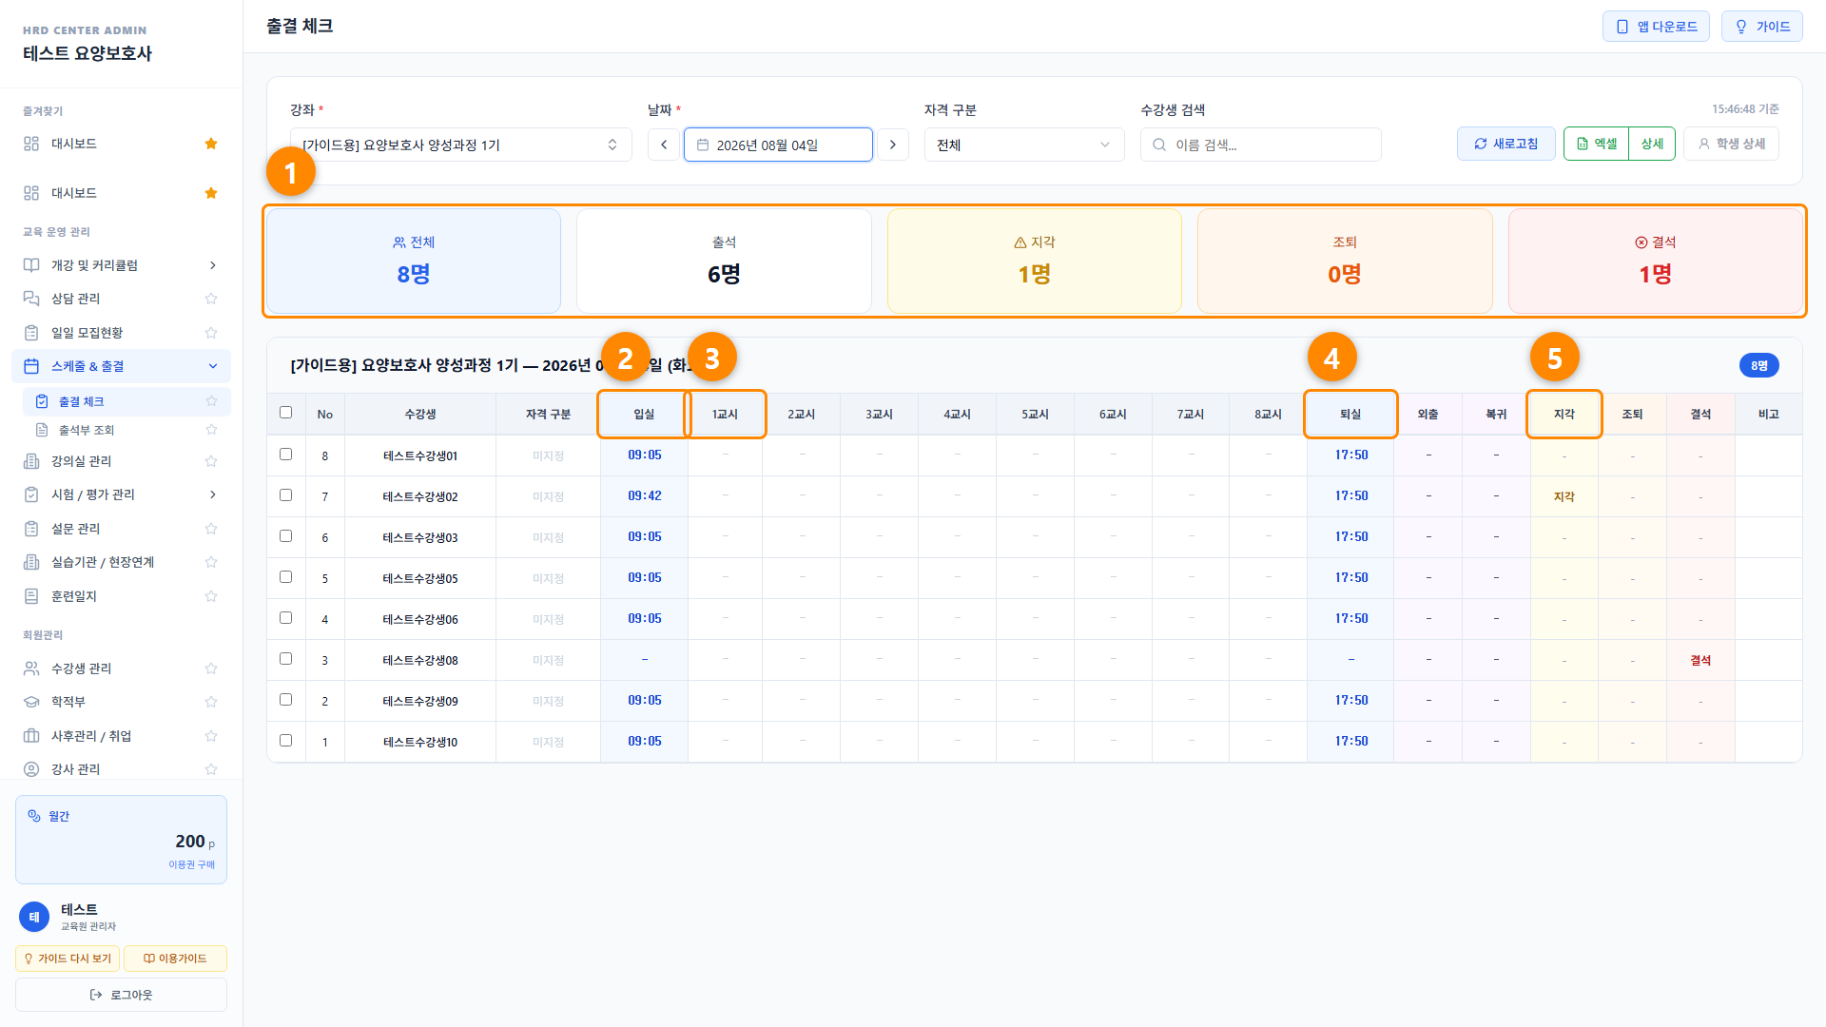Toggle favorite star for 일일 모집현황
This screenshot has width=1826, height=1027.
(x=211, y=333)
